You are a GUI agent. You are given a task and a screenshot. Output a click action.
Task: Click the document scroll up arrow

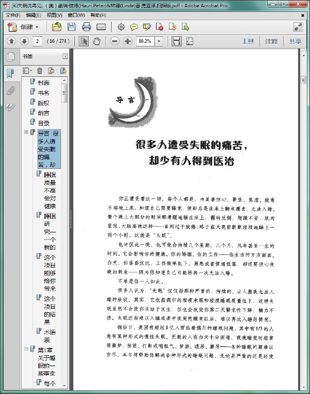tap(303, 55)
